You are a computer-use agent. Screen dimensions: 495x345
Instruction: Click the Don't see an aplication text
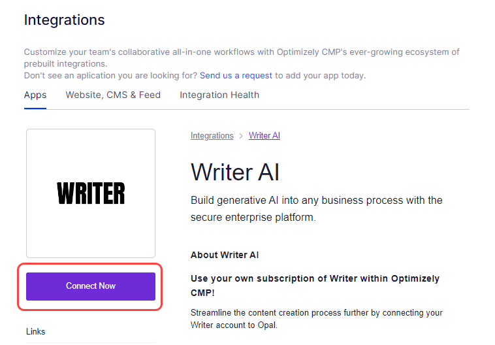tap(110, 76)
